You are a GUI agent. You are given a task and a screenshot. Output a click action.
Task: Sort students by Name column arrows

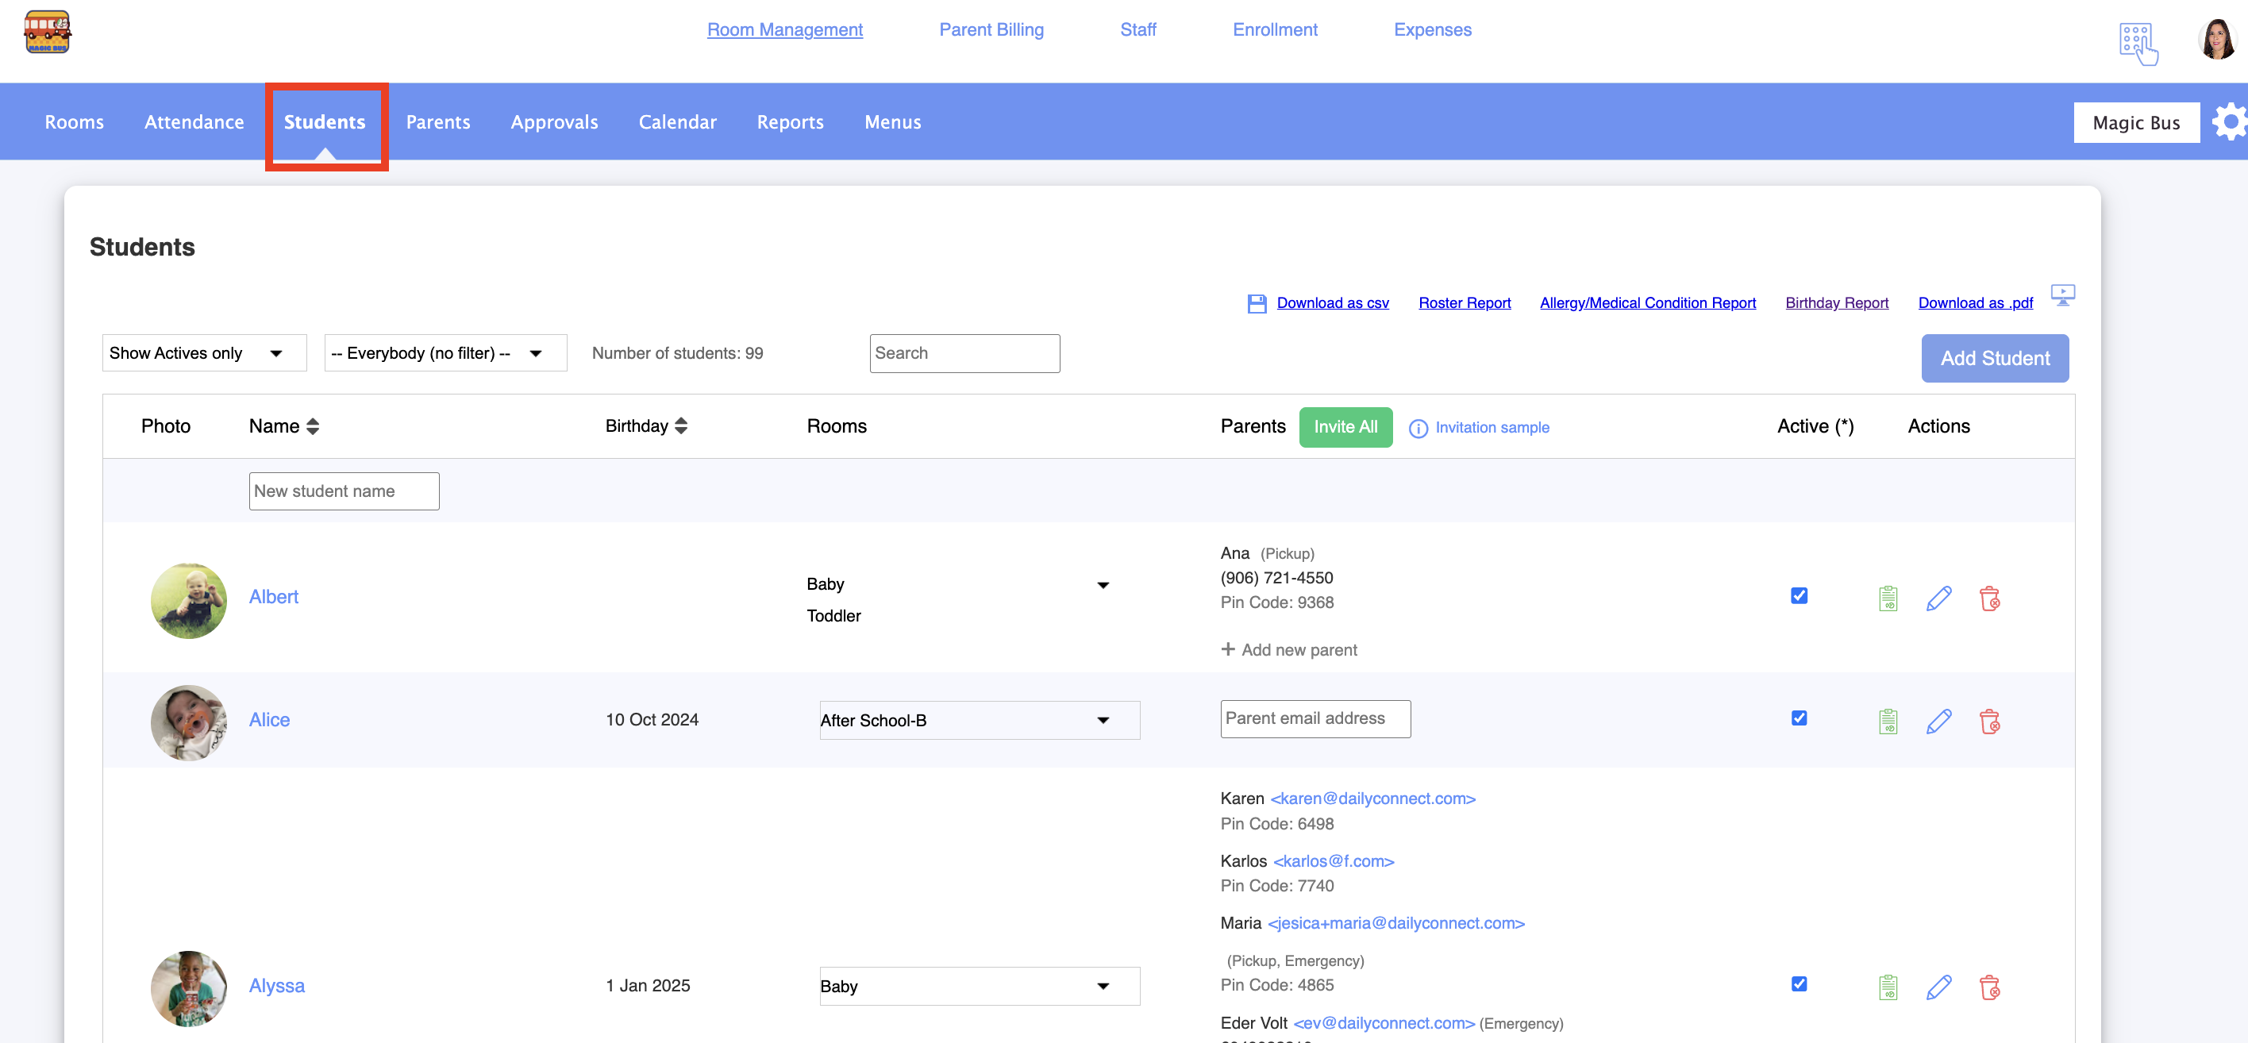[313, 426]
